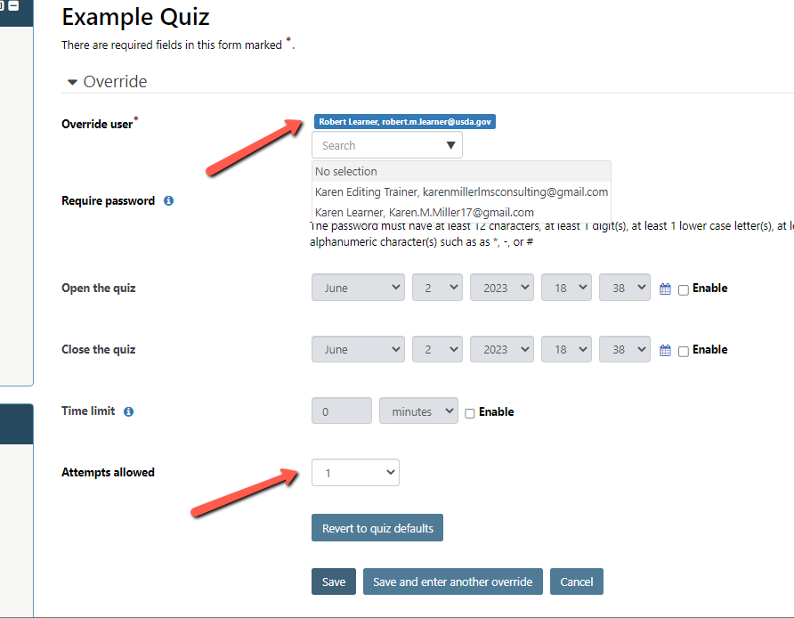This screenshot has height=618, width=794.
Task: Open the time limit minutes unit dropdown
Action: tap(418, 411)
